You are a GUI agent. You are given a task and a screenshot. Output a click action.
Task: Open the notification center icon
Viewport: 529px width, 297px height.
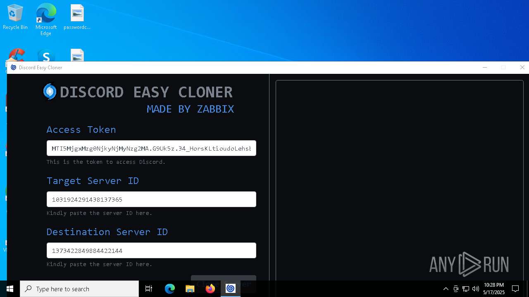click(515, 289)
